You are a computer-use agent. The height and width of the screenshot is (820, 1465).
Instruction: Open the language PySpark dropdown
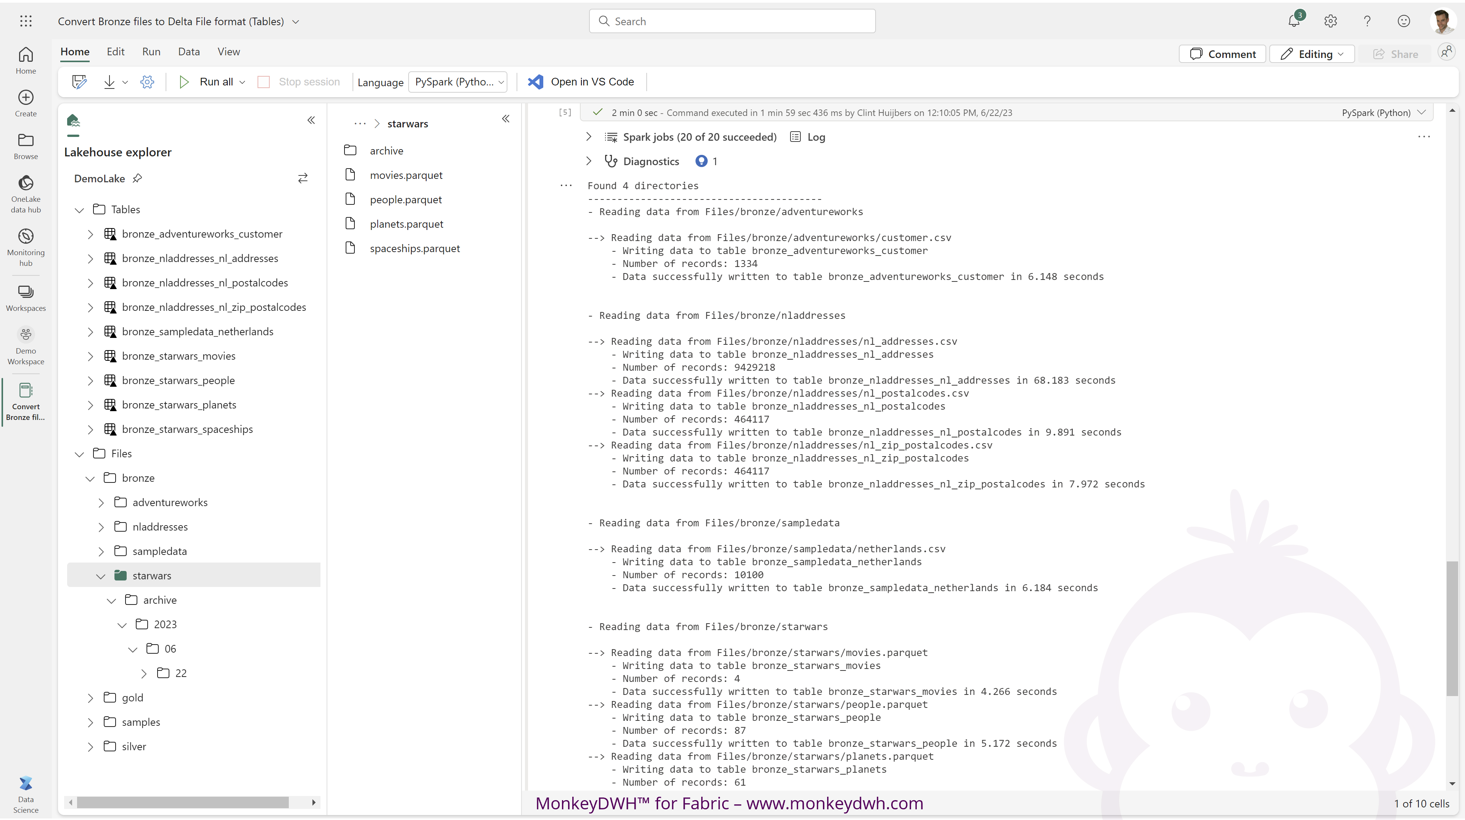click(x=458, y=82)
